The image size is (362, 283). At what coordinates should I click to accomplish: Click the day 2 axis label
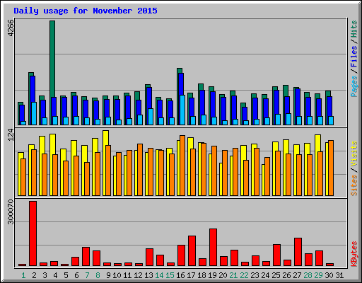click(x=34, y=275)
